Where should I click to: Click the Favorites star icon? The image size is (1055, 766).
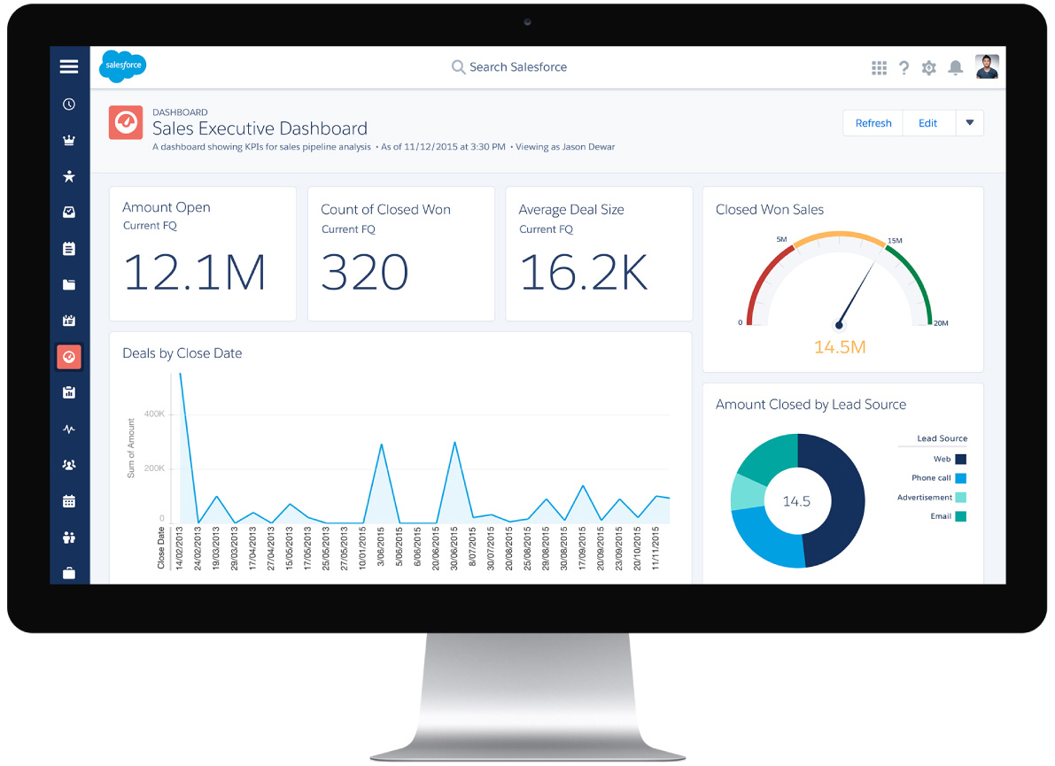click(x=69, y=176)
